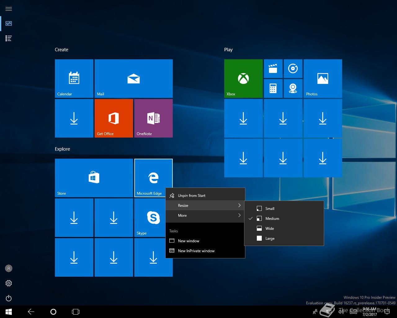Image resolution: width=397 pixels, height=318 pixels.
Task: Open the Resize submenu entry
Action: pos(205,206)
